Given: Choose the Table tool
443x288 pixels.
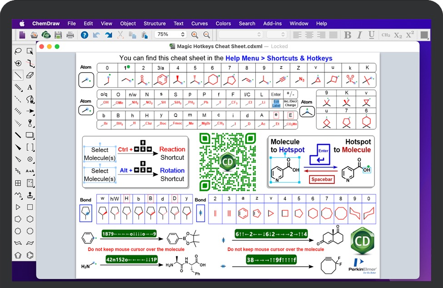Looking at the screenshot, I should pyautogui.click(x=18, y=183).
